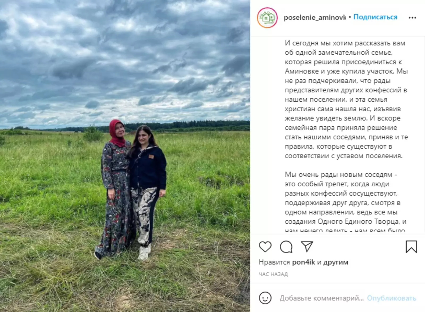Viewport: 425px width, 312px height.
Task: Click the first paragraph of the post caption
Action: 346,99
